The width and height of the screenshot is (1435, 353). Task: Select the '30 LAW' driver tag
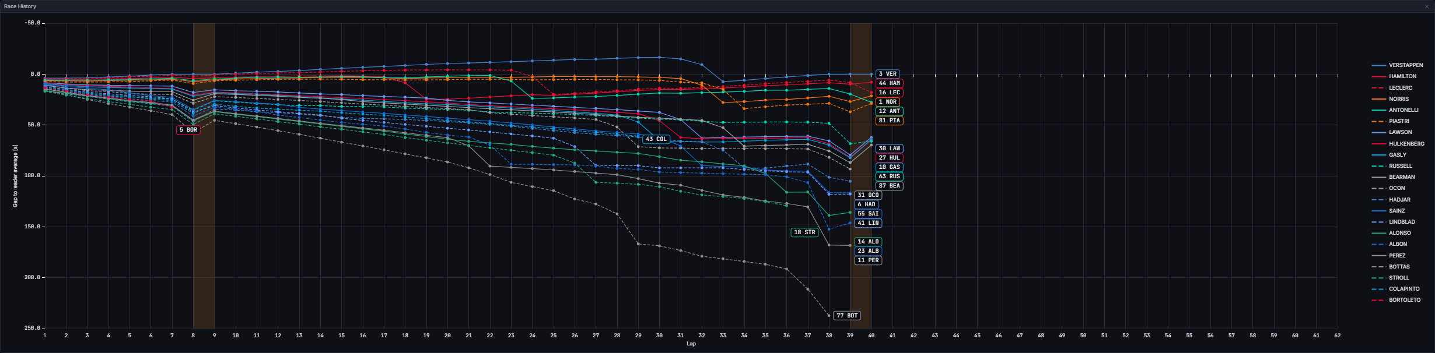[x=889, y=149]
